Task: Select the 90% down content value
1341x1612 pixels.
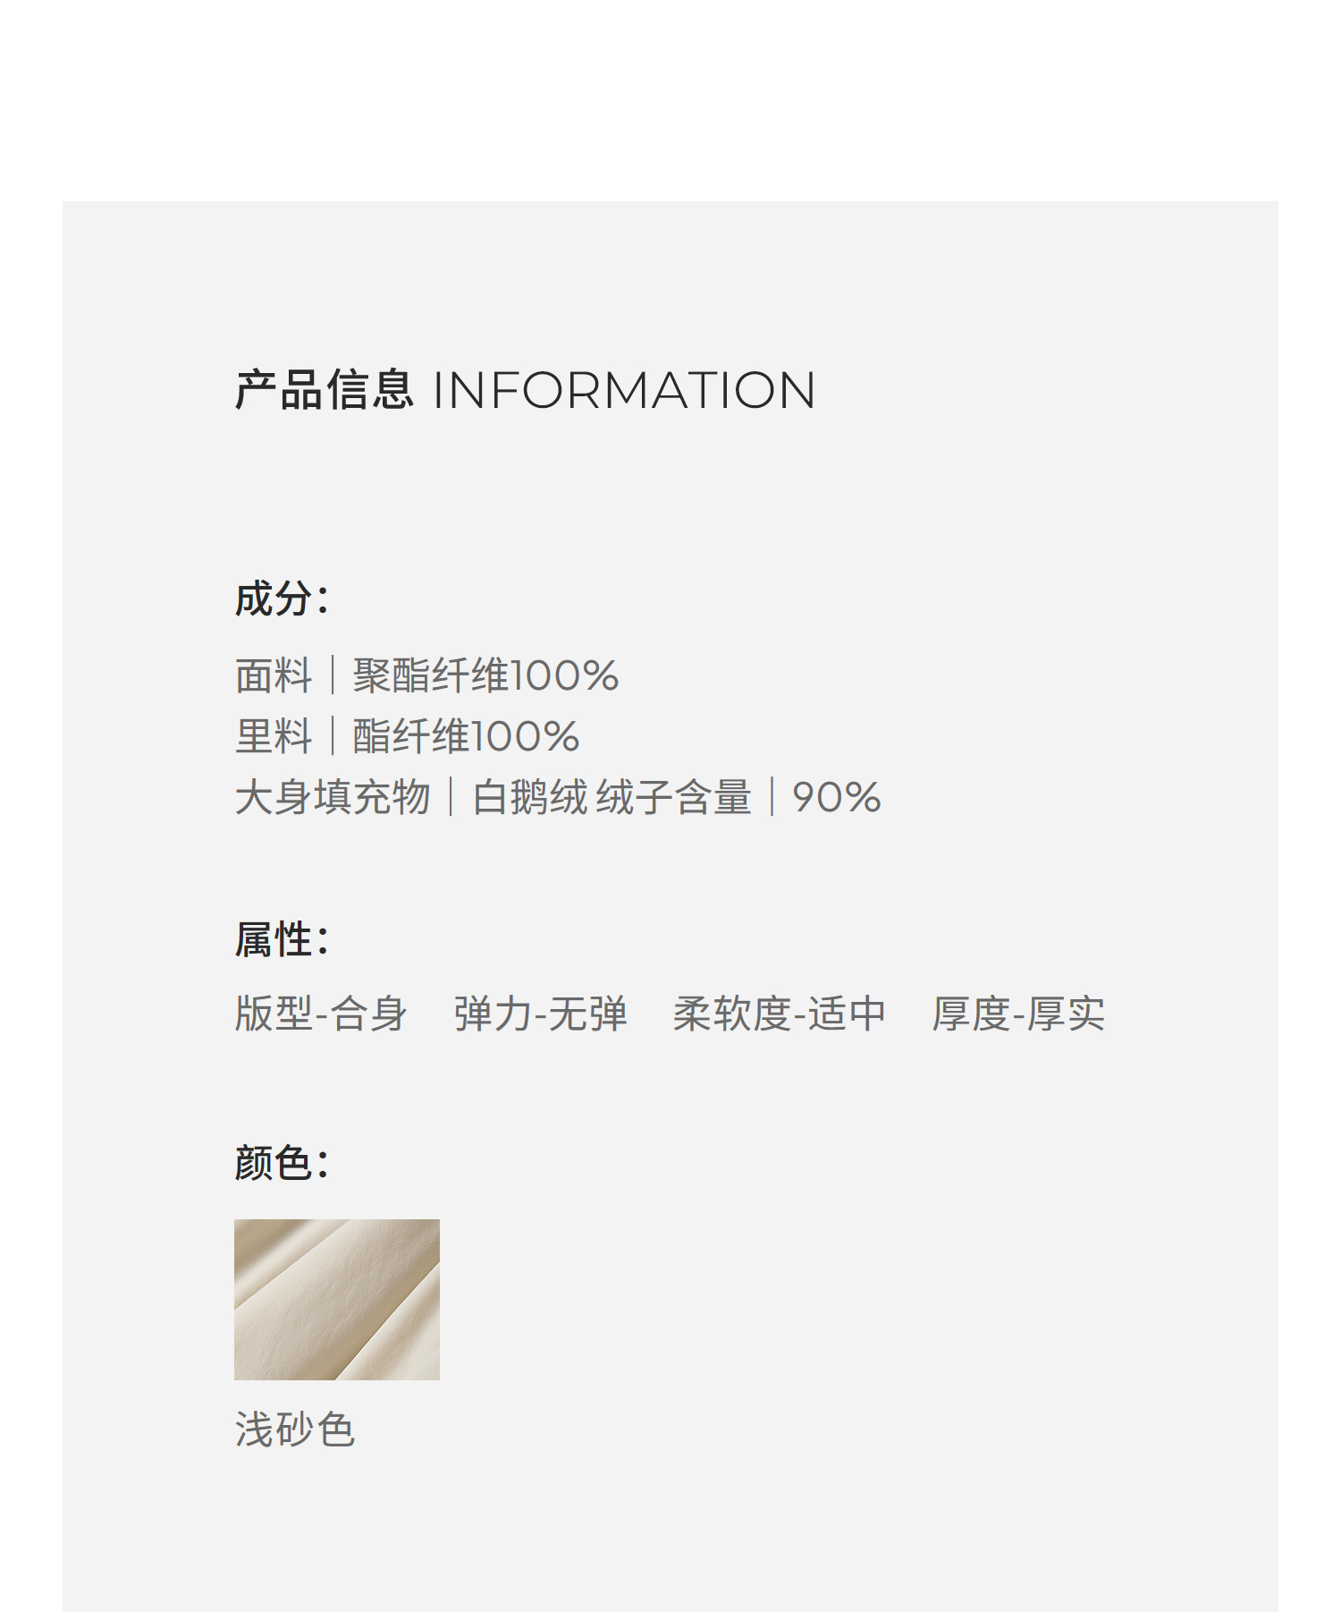Action: click(836, 797)
